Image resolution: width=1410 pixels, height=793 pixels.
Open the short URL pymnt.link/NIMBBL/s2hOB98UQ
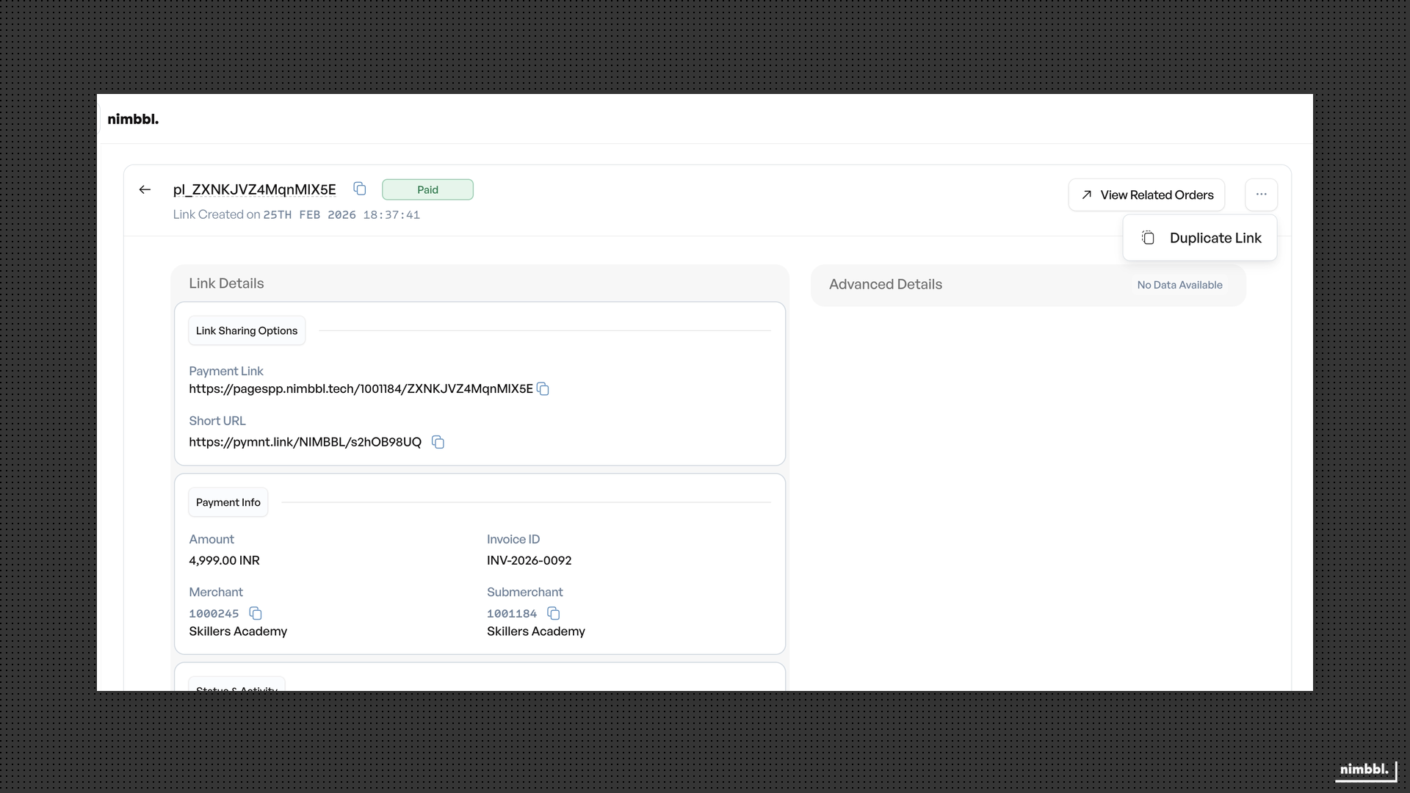pos(305,441)
